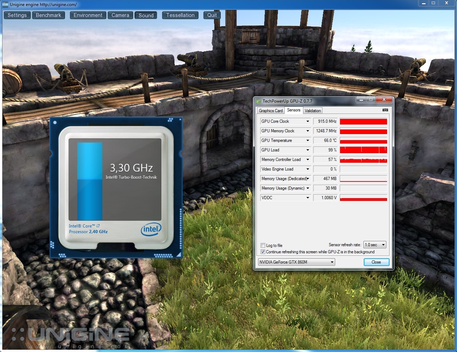Screen dimensions: 457x352
Task: Enable the Log to file checkbox
Action: click(263, 246)
